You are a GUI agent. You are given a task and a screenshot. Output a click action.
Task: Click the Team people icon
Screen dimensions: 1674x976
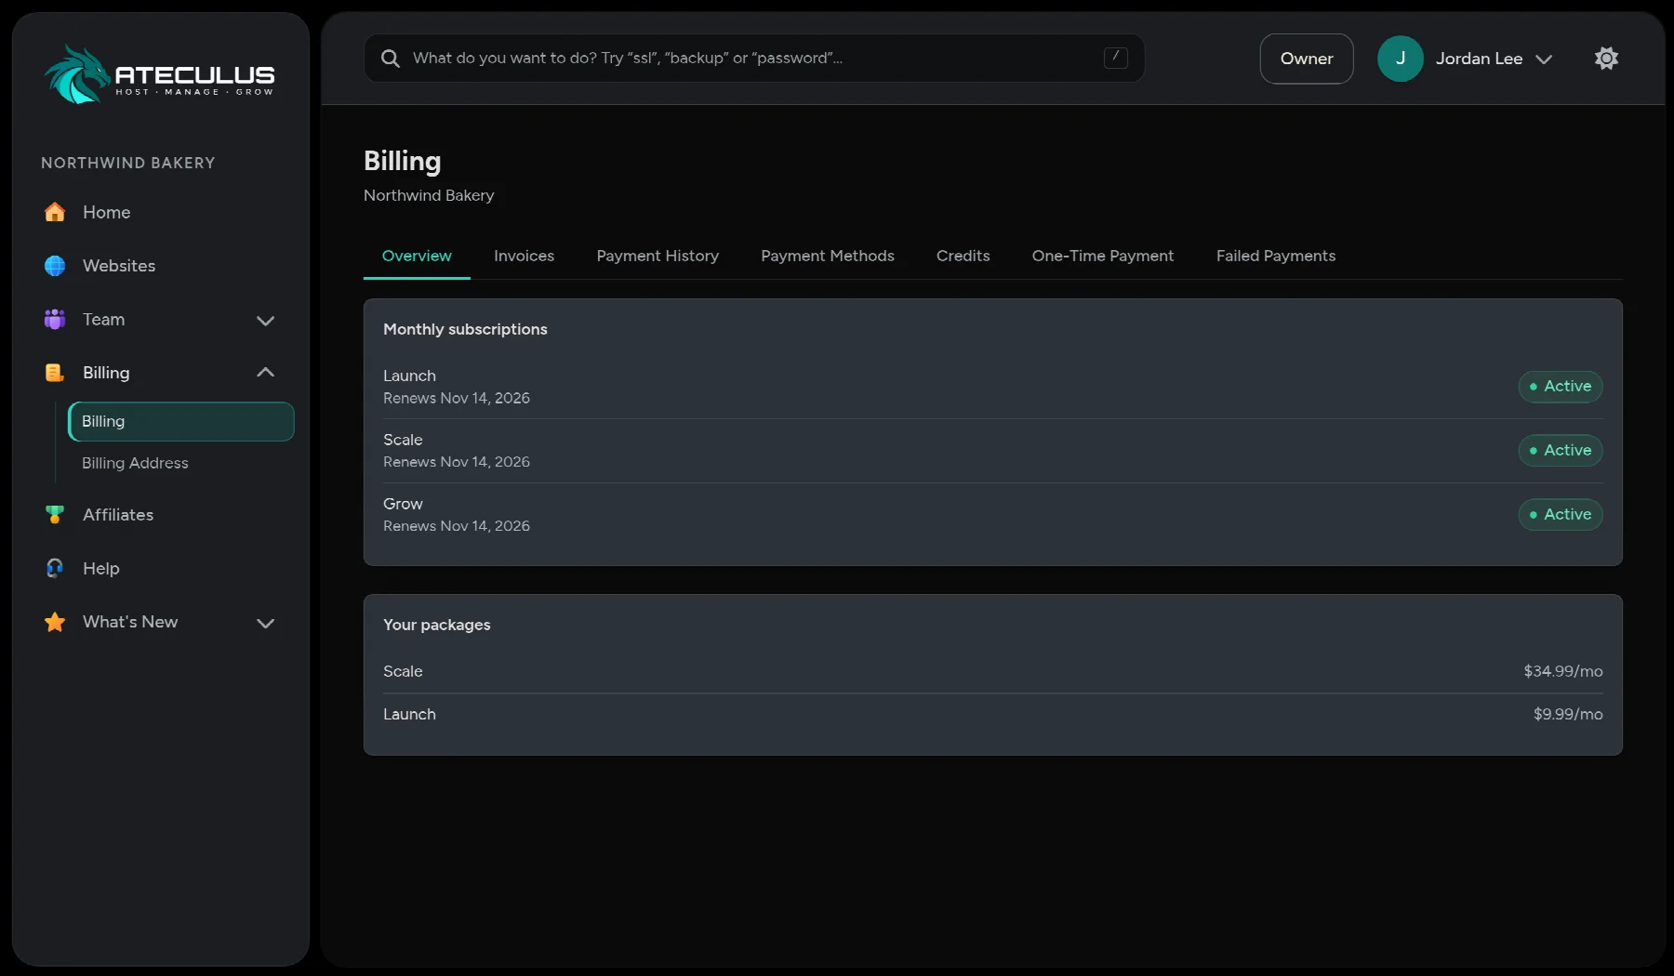click(55, 320)
